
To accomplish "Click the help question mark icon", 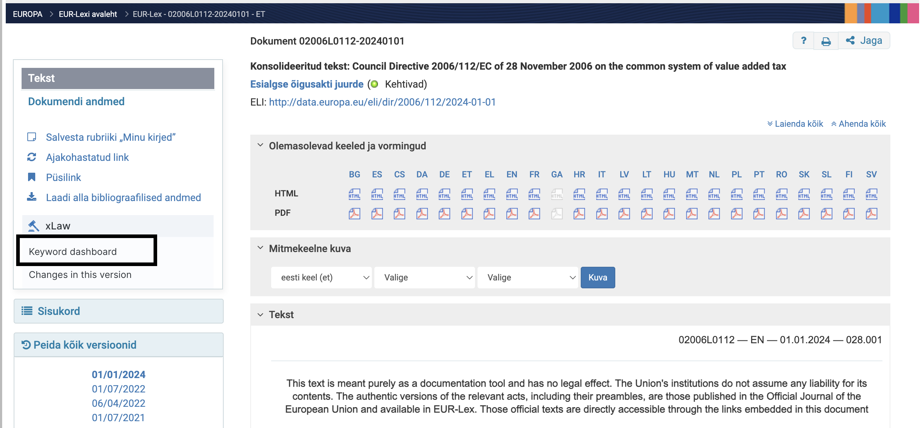I will point(804,41).
